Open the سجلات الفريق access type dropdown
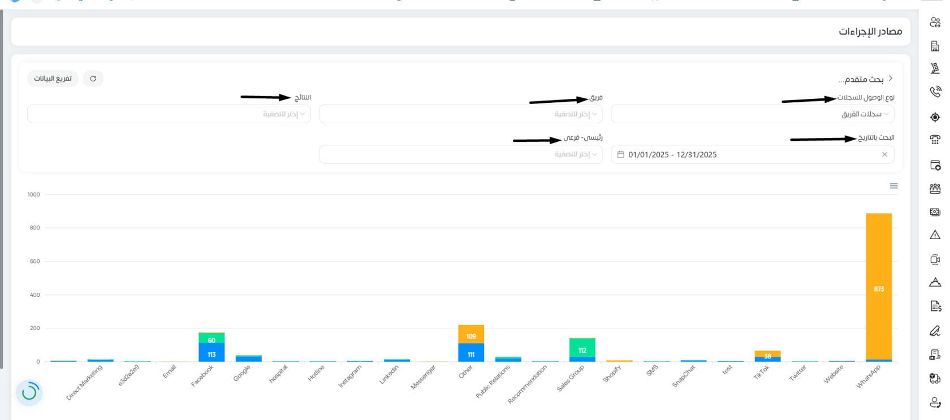 point(753,114)
